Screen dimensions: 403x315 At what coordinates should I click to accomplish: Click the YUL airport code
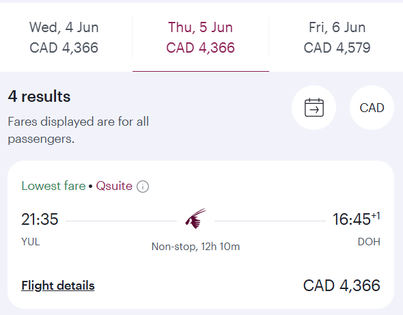coord(31,242)
